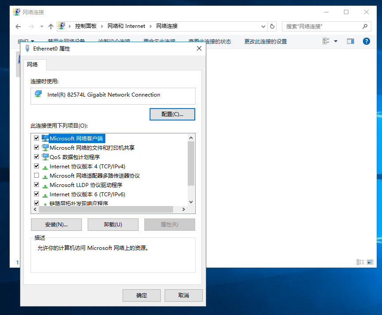Open Help with the blue question icon

coord(367,41)
